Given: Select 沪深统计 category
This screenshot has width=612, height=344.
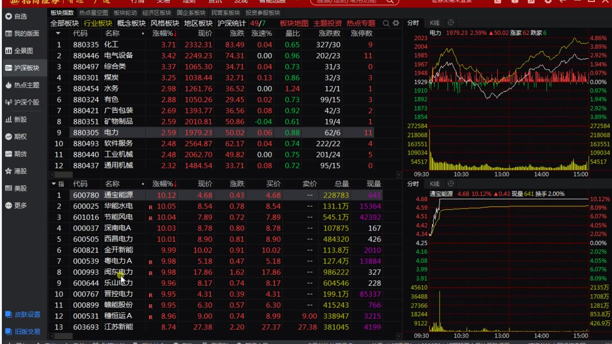Looking at the screenshot, I should click(x=232, y=23).
